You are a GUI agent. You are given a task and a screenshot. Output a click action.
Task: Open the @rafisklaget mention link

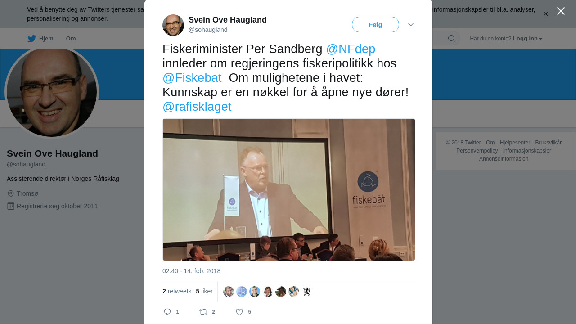(x=197, y=107)
